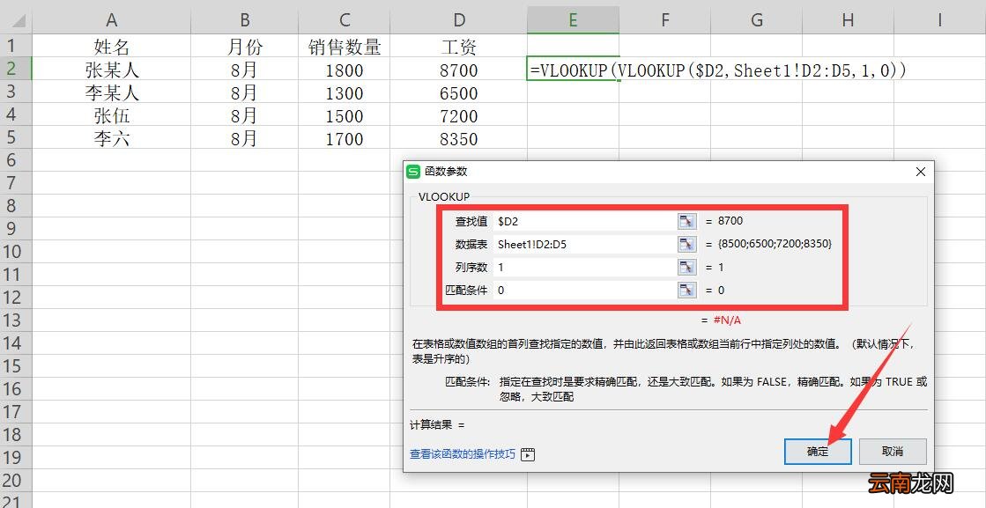Click cell with value 6500
Viewport: 986px width, 508px height.
[459, 93]
